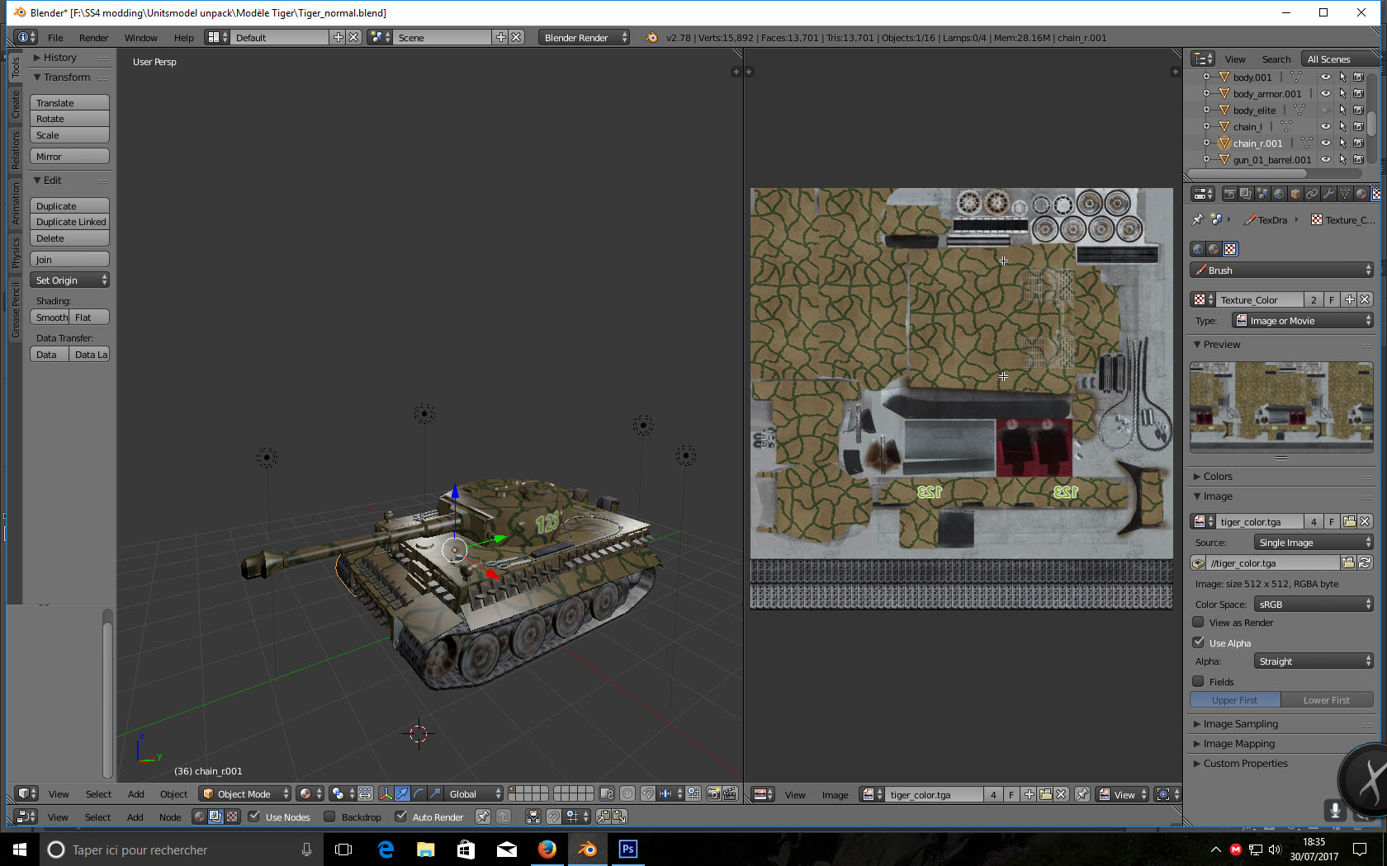Screen dimensions: 1387x866
Task: Open Window menu
Action: (140, 37)
